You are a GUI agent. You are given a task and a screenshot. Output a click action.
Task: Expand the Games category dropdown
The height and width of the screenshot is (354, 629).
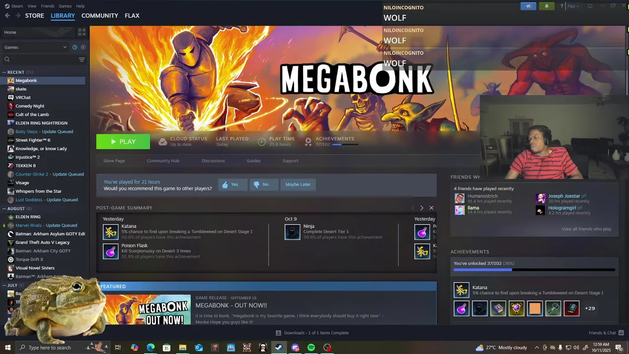click(x=35, y=47)
